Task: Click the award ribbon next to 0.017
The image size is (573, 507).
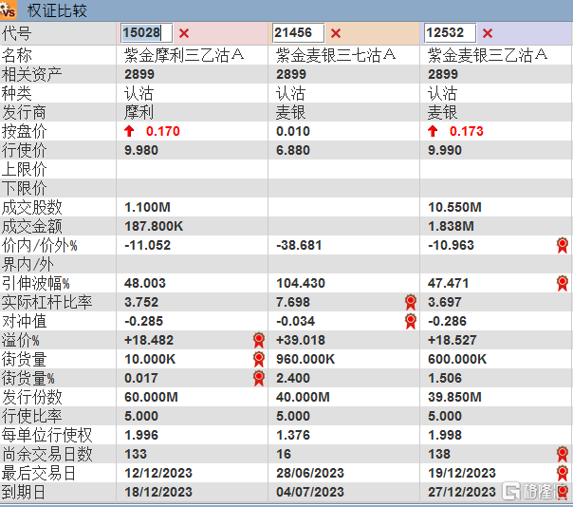Action: click(259, 378)
